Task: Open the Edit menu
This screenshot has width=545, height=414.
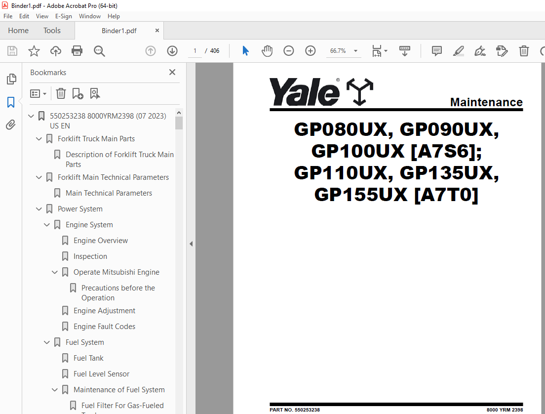Action: [24, 16]
